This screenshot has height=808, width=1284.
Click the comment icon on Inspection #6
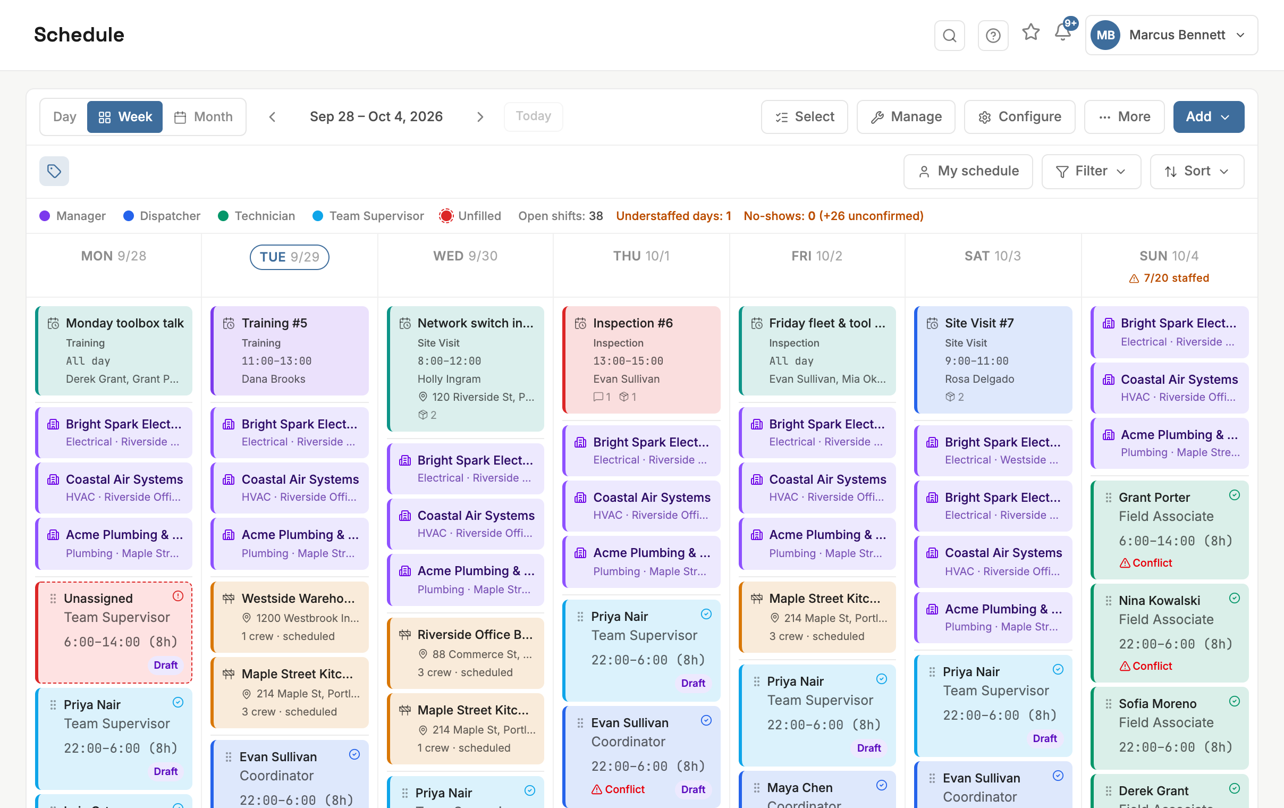598,397
